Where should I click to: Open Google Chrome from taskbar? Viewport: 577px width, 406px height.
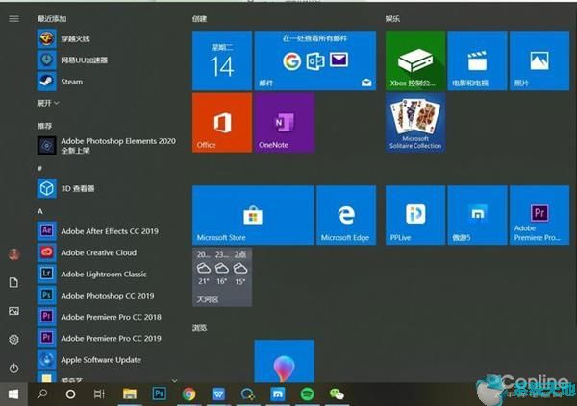pos(188,394)
